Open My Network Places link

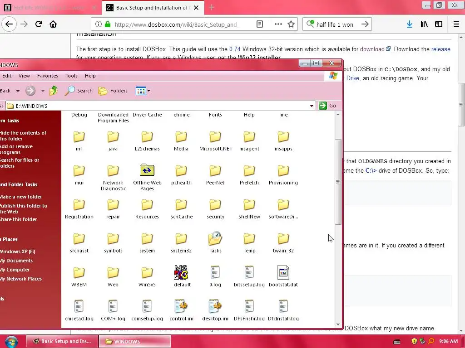[x=21, y=279]
